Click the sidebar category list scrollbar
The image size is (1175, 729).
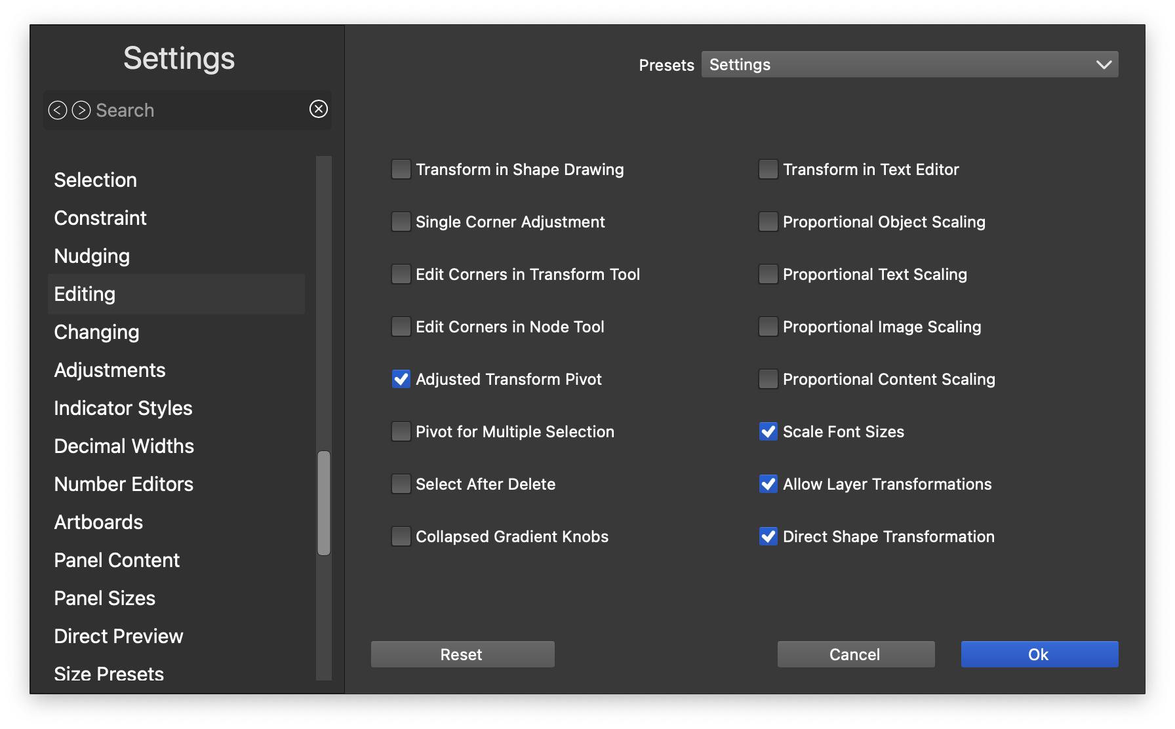pyautogui.click(x=324, y=502)
